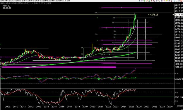Click the 4994.87 cursor price readout
Screen dimensions: 183x110
click(7, 6)
